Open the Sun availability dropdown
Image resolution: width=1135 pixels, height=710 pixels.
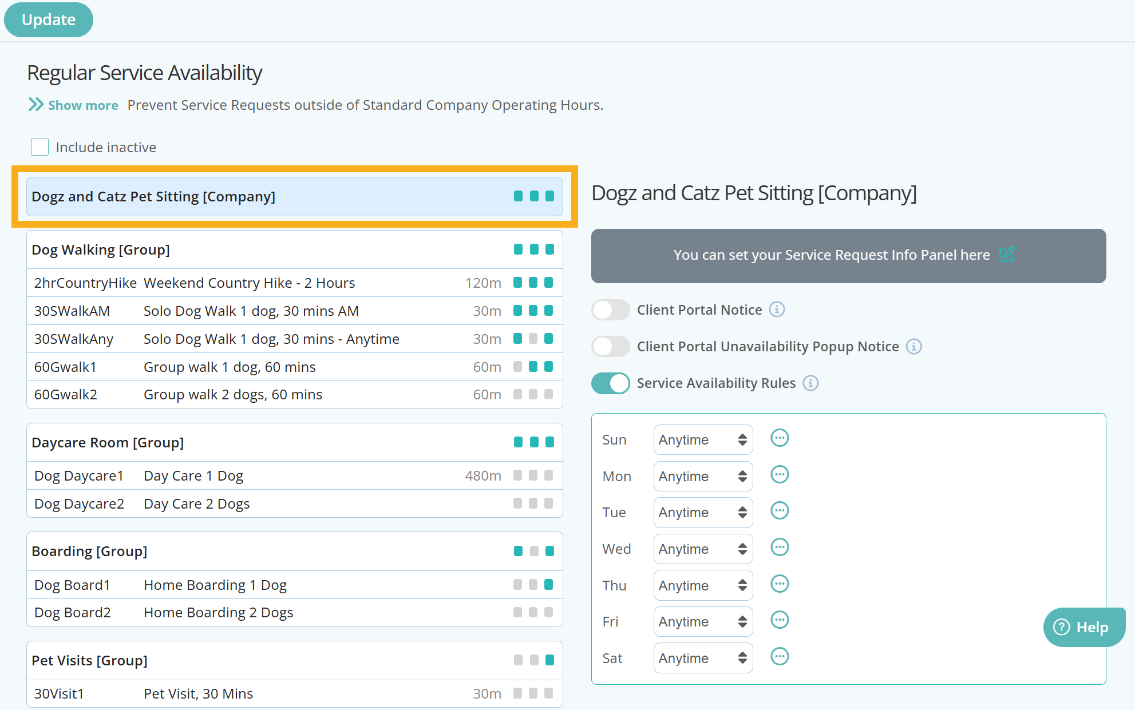[703, 439]
